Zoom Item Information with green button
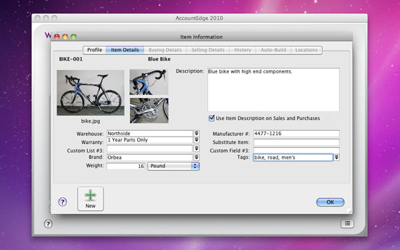The height and width of the screenshot is (250, 400). click(x=73, y=37)
